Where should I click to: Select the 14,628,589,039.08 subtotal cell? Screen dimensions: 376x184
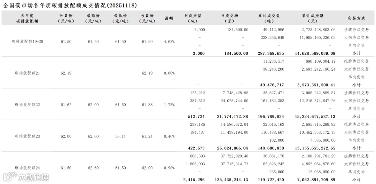coord(315,53)
